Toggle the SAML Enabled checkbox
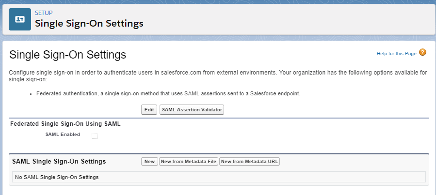Image resolution: width=436 pixels, height=195 pixels. 95,136
